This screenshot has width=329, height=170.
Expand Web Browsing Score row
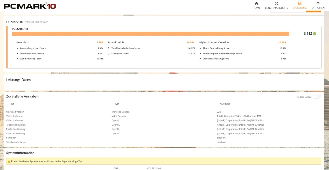[17, 59]
